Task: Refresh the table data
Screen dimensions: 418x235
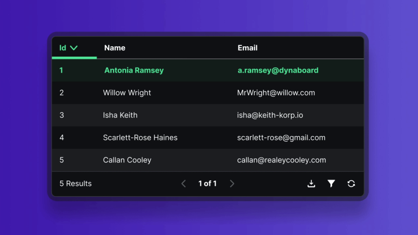Action: (x=351, y=184)
